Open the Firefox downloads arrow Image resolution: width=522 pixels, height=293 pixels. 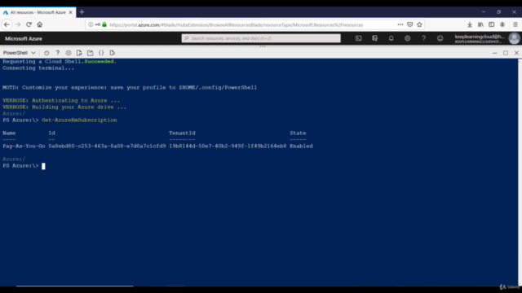point(470,24)
